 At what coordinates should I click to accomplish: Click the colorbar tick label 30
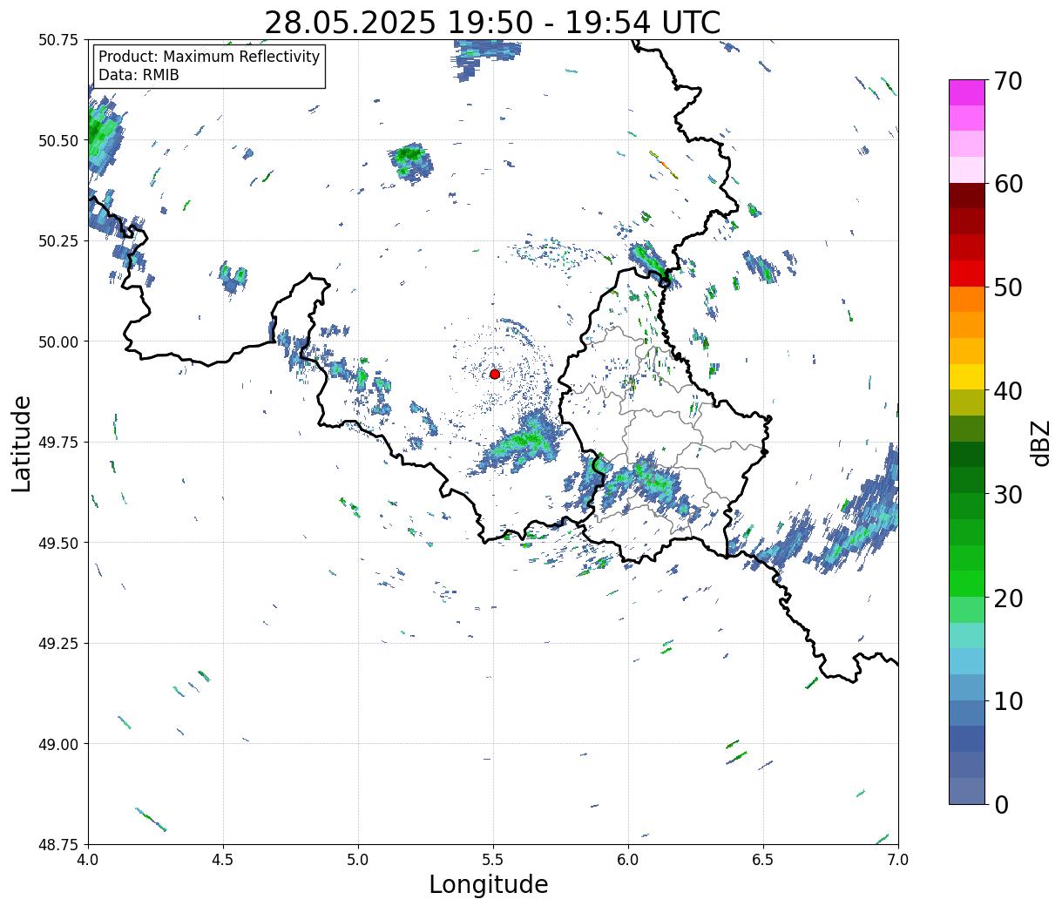(x=1008, y=495)
